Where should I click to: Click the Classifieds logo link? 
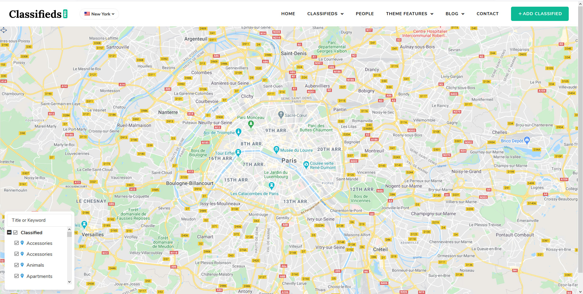click(x=38, y=14)
